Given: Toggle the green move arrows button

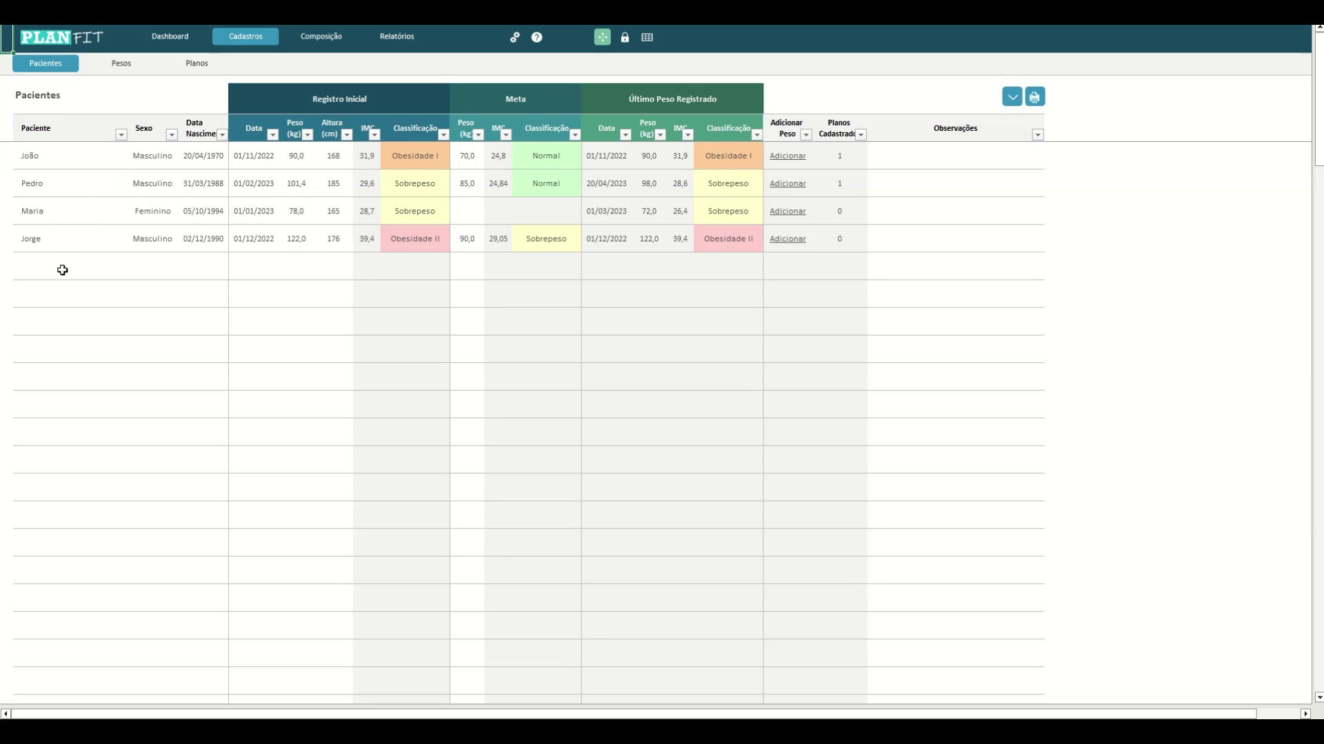Looking at the screenshot, I should coord(602,37).
